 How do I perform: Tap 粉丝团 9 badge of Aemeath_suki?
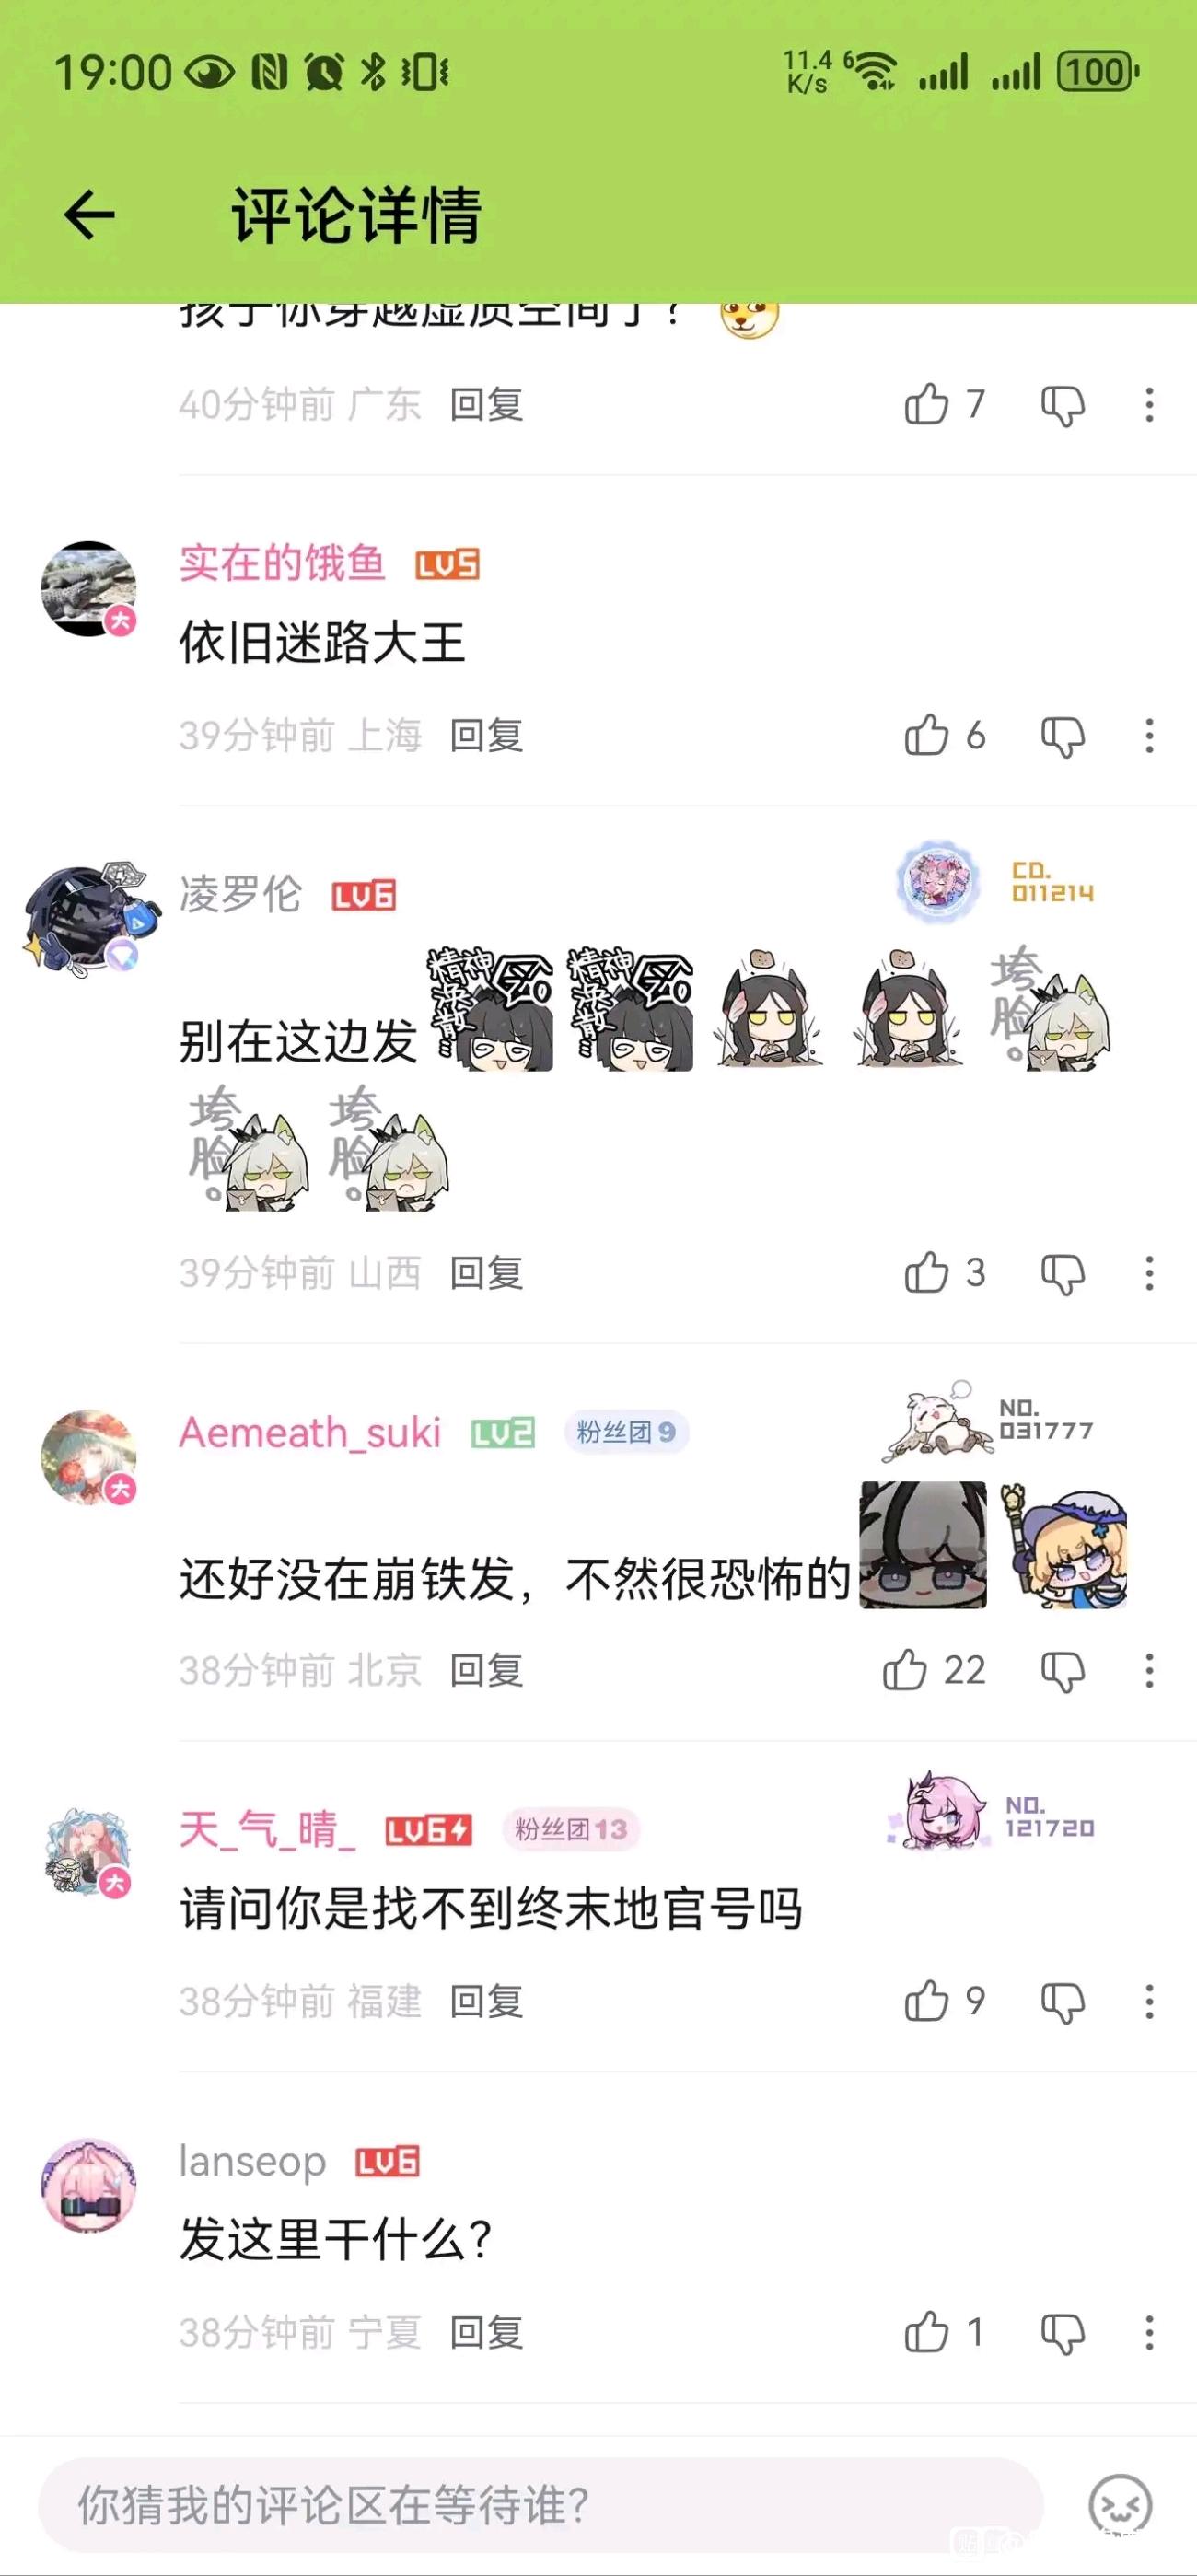tap(626, 1432)
